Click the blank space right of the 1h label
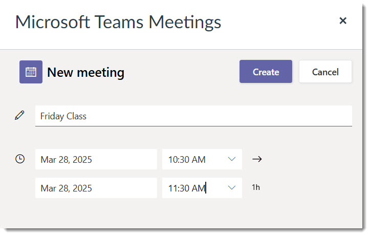370x236 pixels. coord(307,187)
